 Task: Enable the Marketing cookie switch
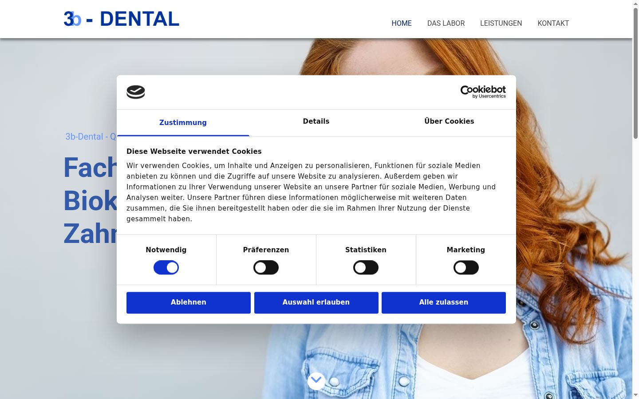466,267
